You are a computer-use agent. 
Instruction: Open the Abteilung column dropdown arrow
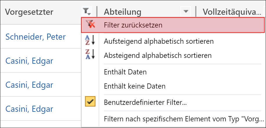(186, 12)
